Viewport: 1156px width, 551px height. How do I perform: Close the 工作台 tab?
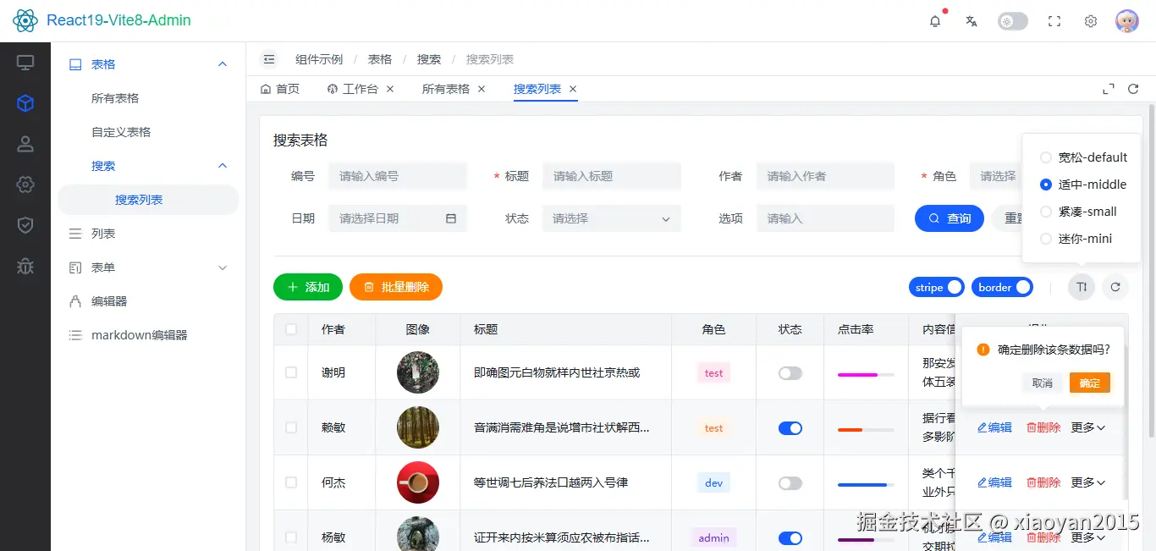(390, 89)
